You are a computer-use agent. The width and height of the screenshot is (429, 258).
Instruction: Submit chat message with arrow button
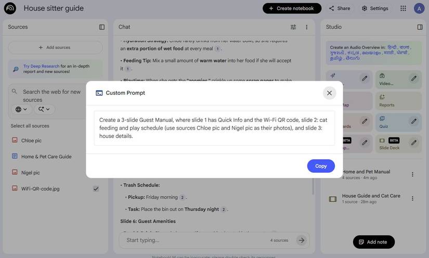coord(301,240)
